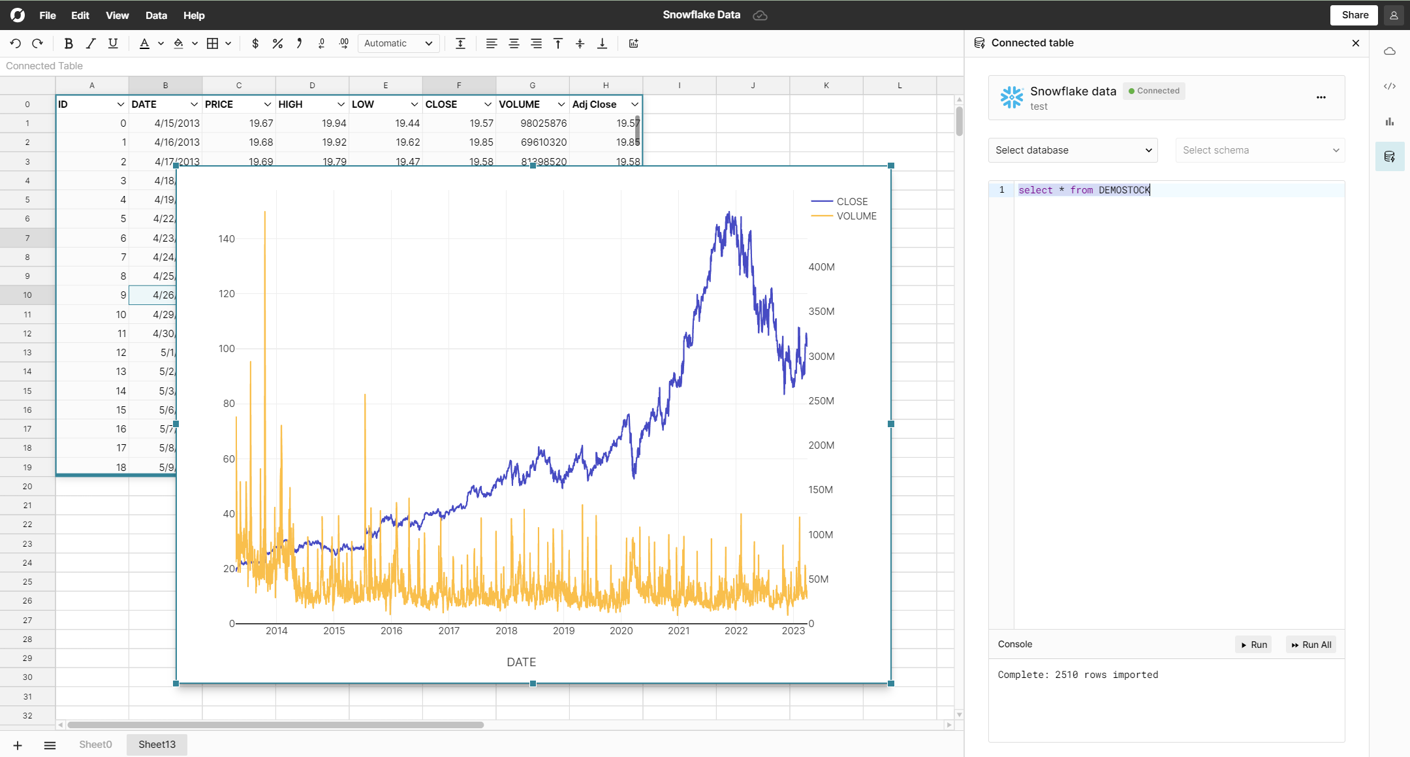Open the Automatic number format dropdown
1410x757 pixels.
click(x=398, y=43)
